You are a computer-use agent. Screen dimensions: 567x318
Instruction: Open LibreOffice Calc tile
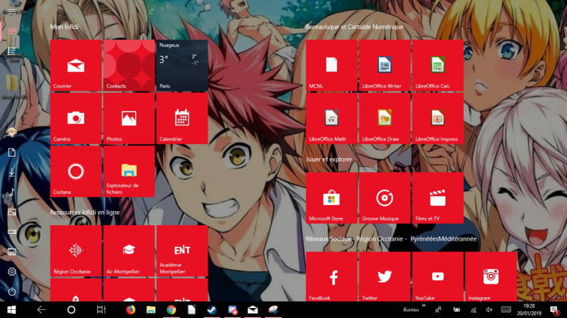click(x=438, y=65)
